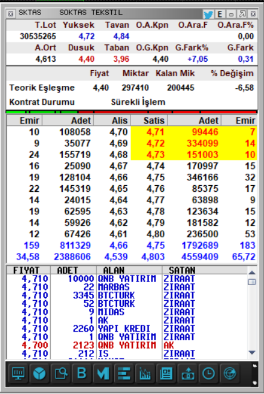Image resolution: width=264 pixels, height=394 pixels.
Task: Click the money transfer upload icon
Action: point(187,373)
